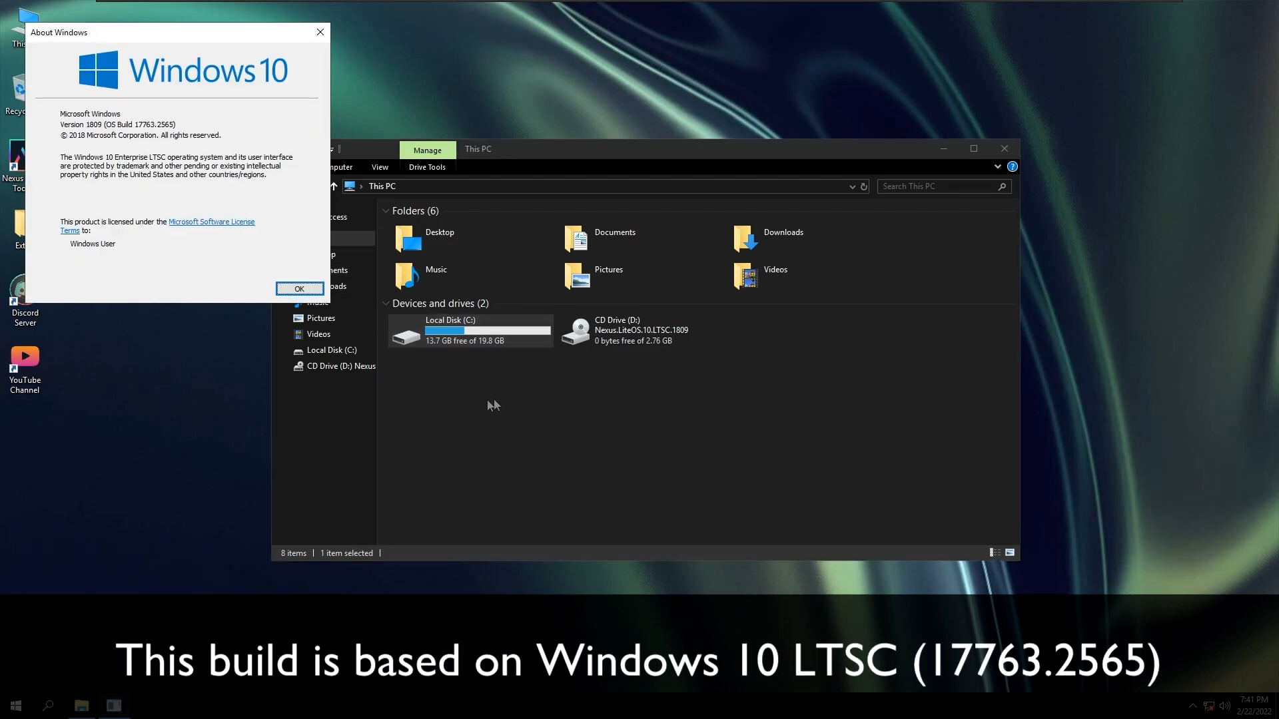Open the Windows Start menu
The image size is (1279, 719).
[16, 706]
